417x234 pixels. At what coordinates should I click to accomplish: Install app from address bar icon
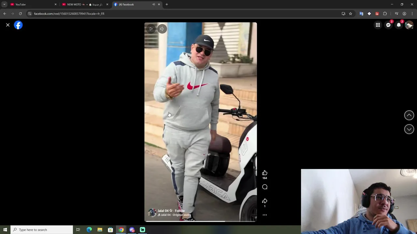click(x=343, y=14)
